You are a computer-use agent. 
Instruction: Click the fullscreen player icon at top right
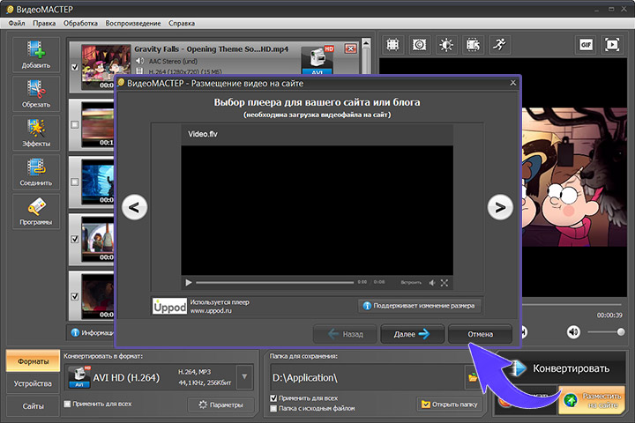[612, 45]
